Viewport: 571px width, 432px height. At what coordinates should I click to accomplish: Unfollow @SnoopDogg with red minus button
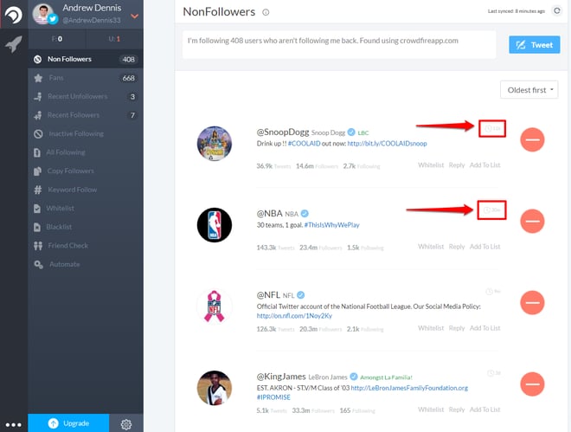[x=532, y=139]
